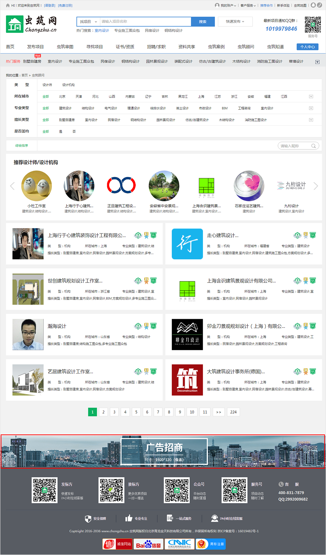This screenshot has height=555, width=326.
Task: Choose 设计机构 under the 类型 filter
Action: [x=68, y=85]
